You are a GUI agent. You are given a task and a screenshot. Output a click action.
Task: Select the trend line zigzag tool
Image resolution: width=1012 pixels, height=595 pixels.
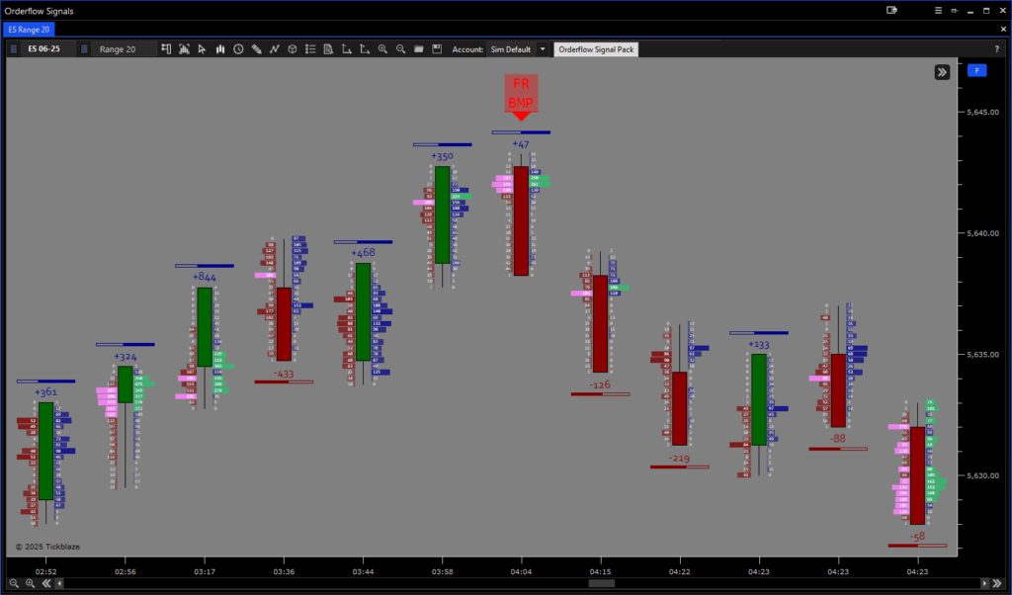pyautogui.click(x=274, y=48)
